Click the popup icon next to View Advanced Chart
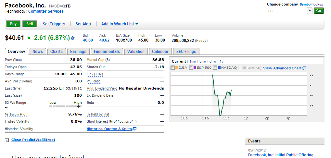Viewport: 331px width, 158px height. pyautogui.click(x=304, y=68)
